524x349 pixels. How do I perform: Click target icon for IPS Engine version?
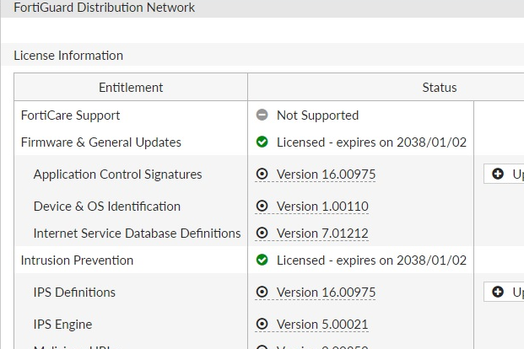click(262, 324)
